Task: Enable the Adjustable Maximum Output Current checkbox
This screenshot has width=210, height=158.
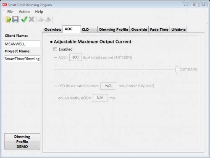Action: [x=55, y=49]
